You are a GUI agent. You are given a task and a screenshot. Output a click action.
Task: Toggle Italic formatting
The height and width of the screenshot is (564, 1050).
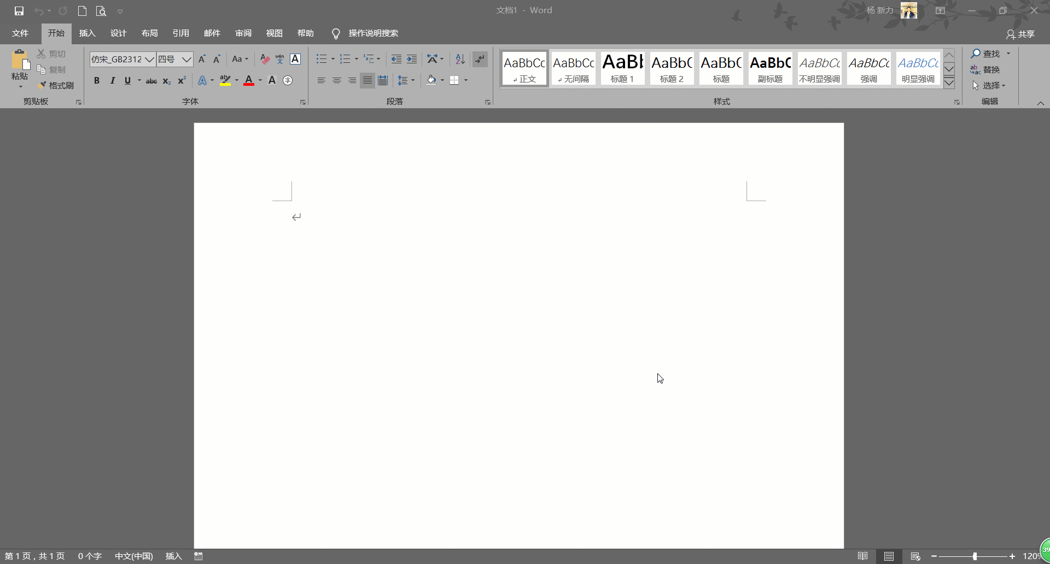112,80
